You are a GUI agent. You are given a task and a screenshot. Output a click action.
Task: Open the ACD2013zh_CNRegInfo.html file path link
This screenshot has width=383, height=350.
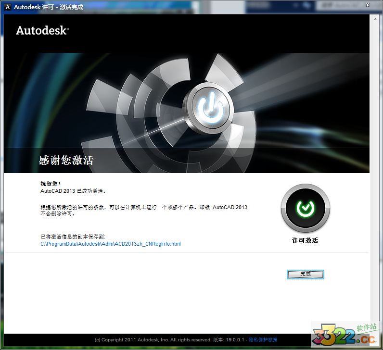[110, 244]
